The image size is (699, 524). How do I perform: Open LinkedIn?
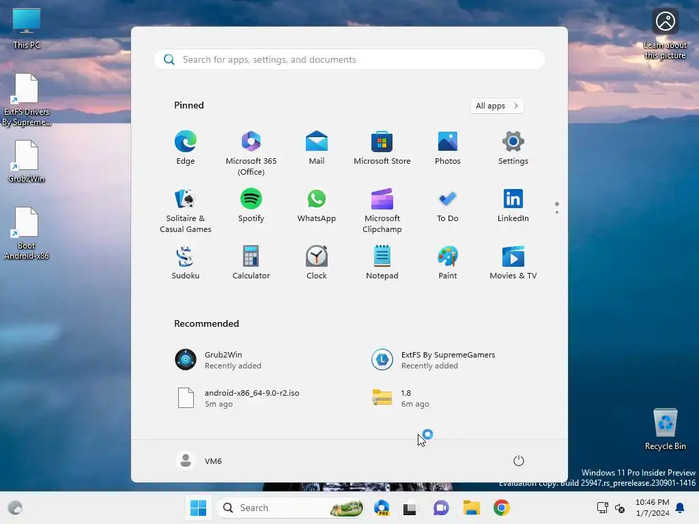pos(513,206)
